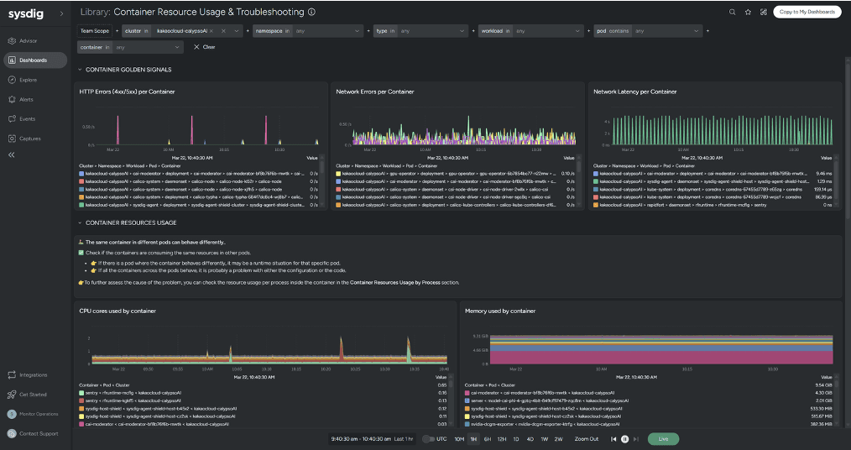
Task: Mark dashboard as favorite with star icon
Action: coord(748,12)
